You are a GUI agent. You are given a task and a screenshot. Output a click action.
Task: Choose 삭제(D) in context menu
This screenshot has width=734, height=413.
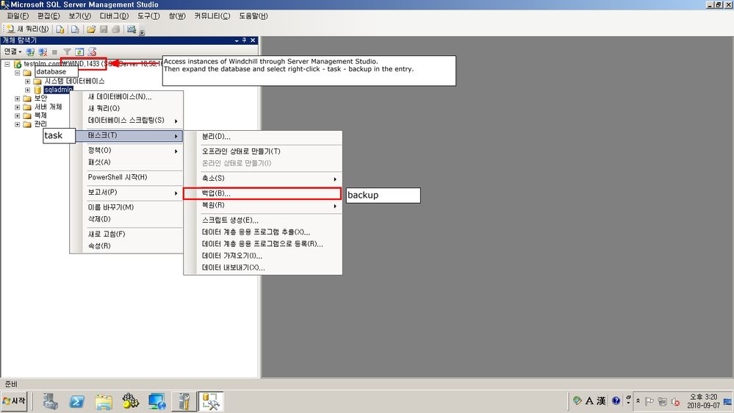(126, 219)
